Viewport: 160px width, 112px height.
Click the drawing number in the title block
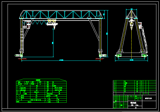click(x=148, y=98)
